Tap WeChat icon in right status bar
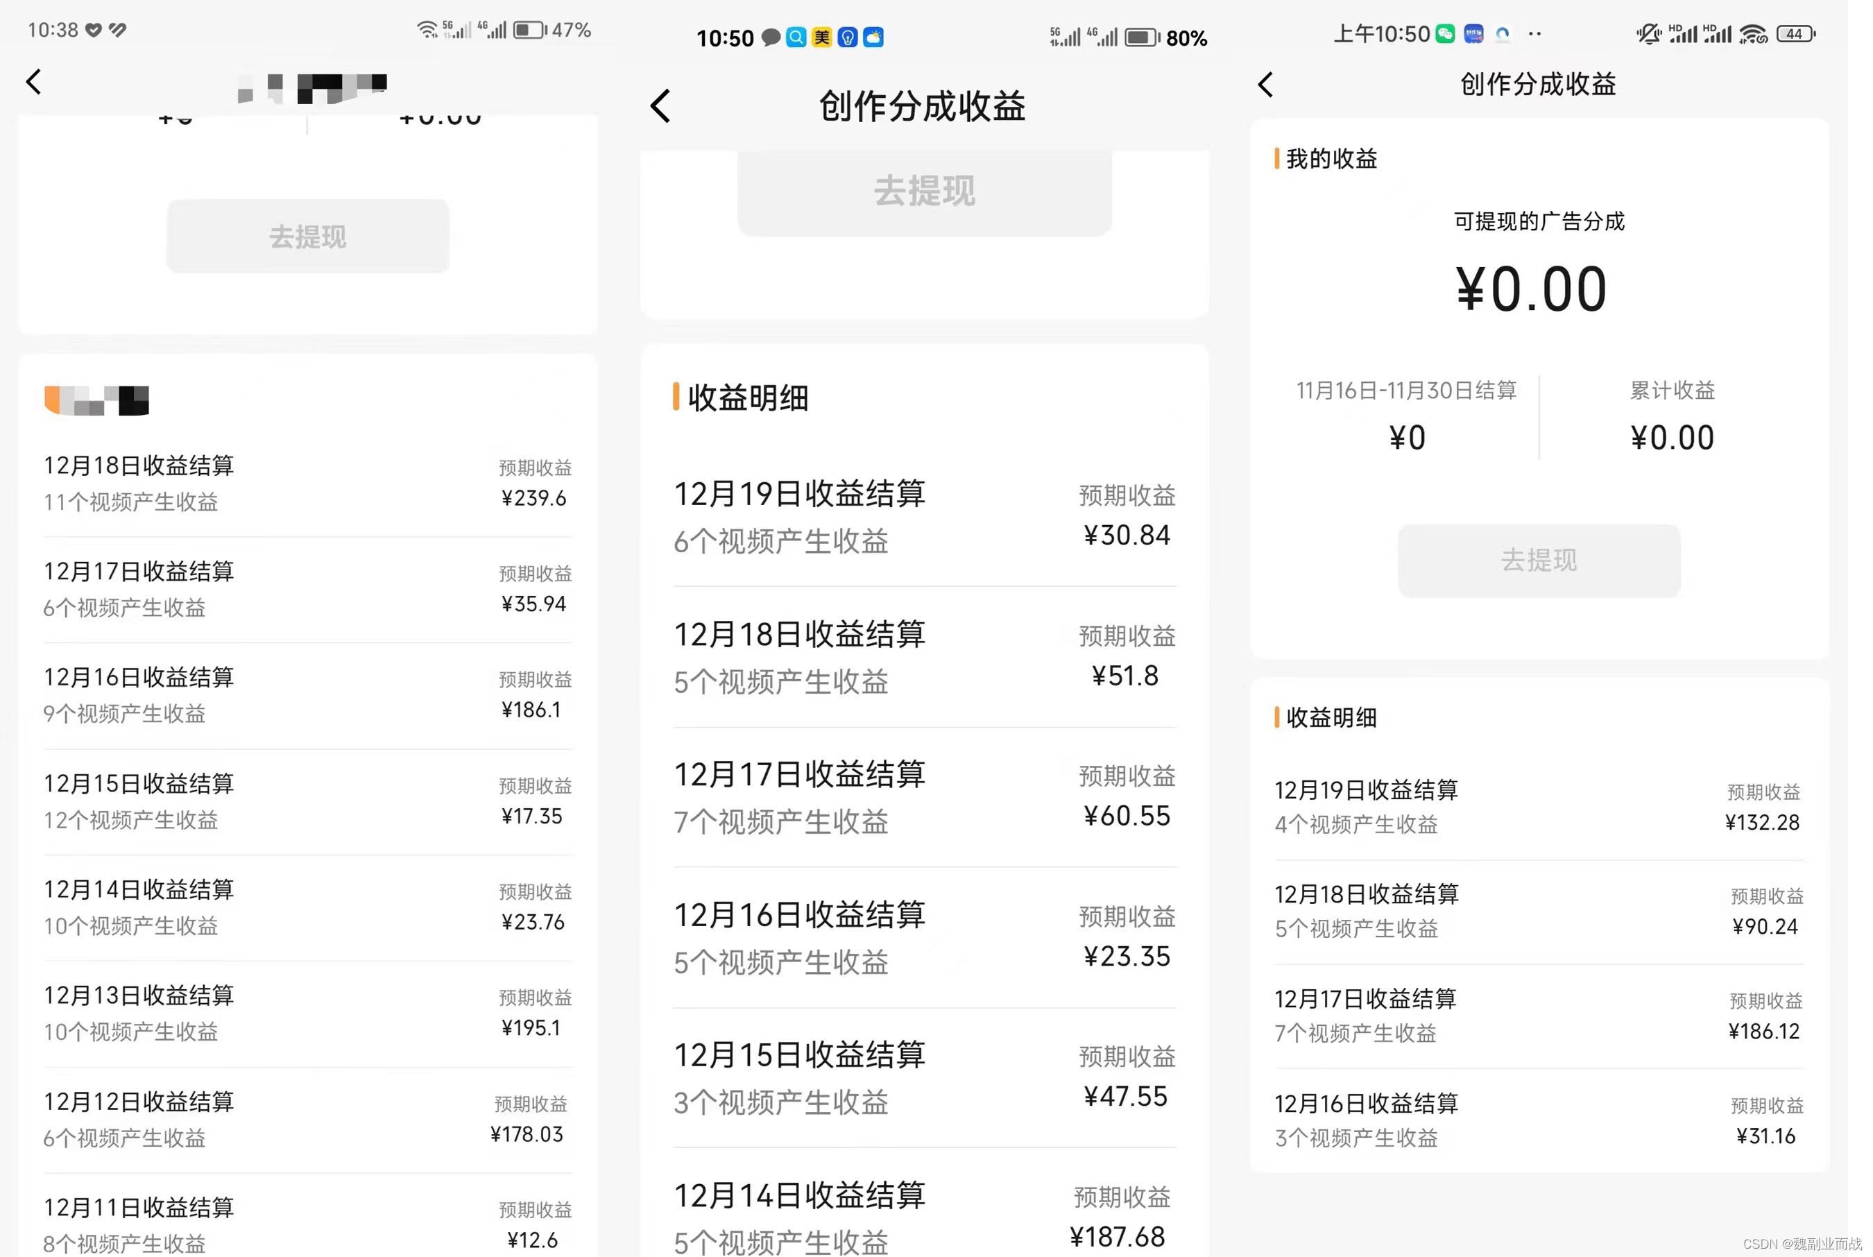 pyautogui.click(x=1445, y=34)
